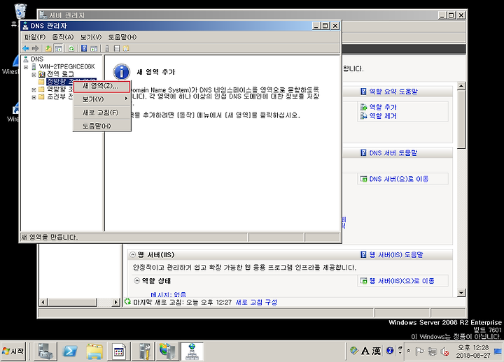Open Windows Explorer from the taskbar
The width and height of the screenshot is (504, 362).
point(94,351)
